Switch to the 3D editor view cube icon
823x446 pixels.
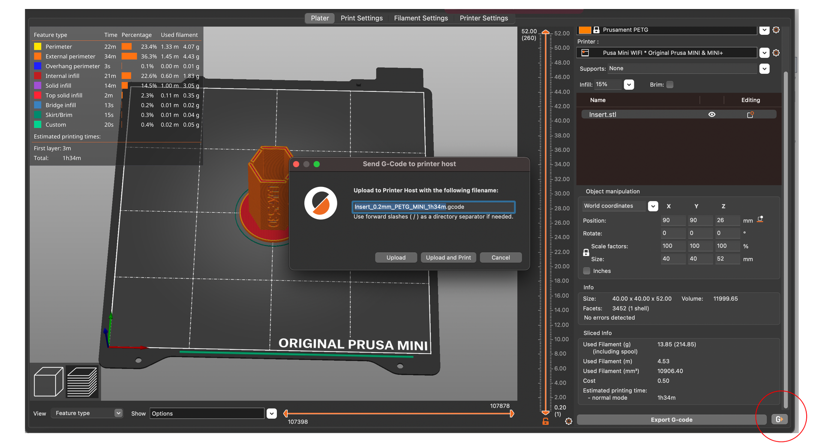tap(48, 382)
